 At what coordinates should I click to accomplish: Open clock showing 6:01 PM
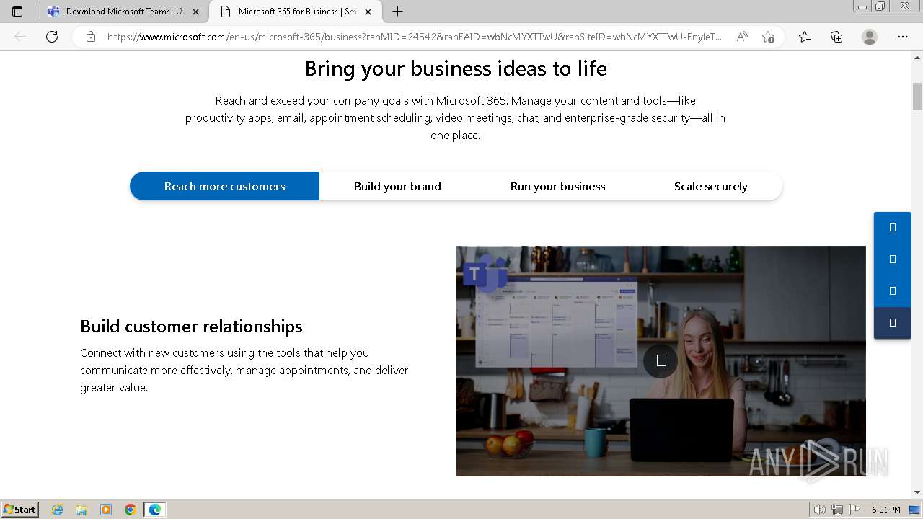tap(886, 510)
